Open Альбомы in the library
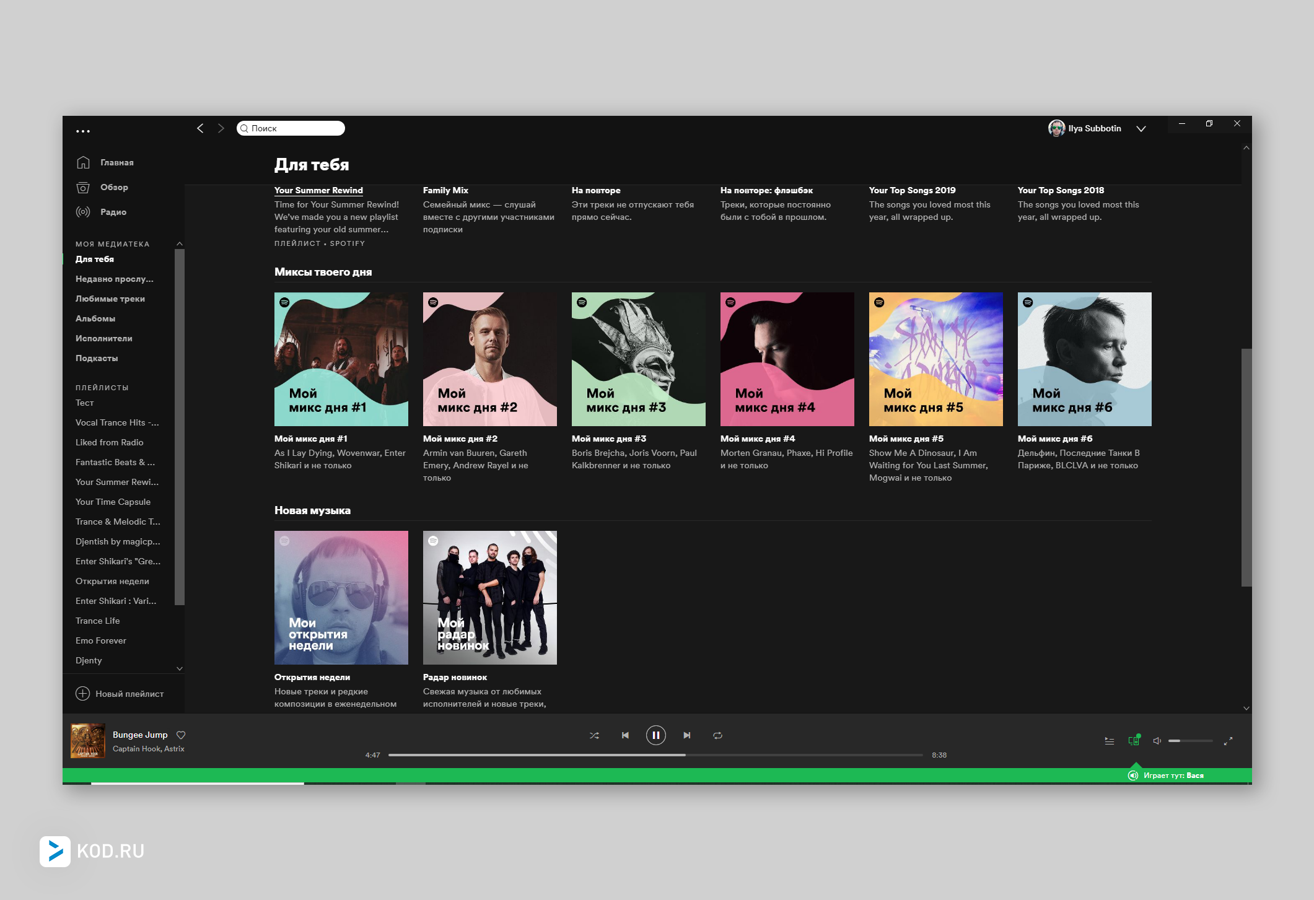Viewport: 1314px width, 900px height. [95, 318]
